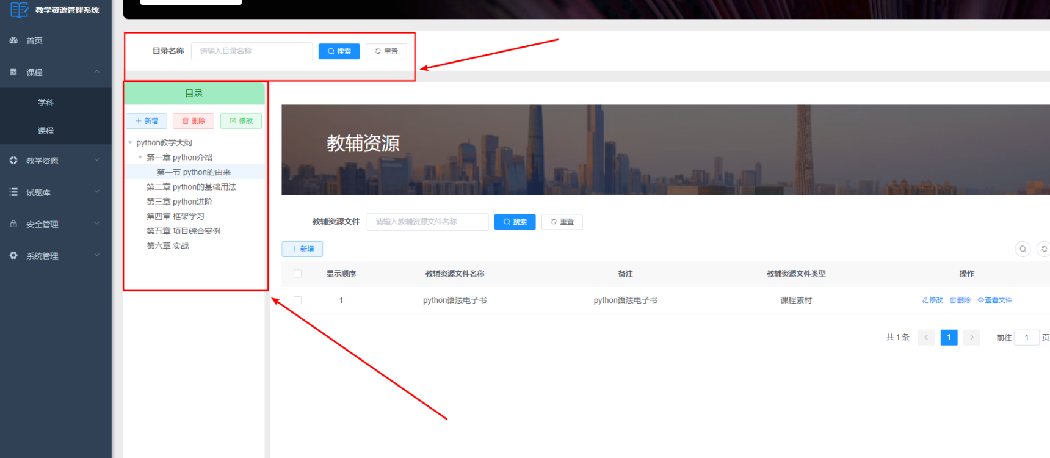1050x458 pixels.
Task: Click the previous page arrow
Action: 926,338
